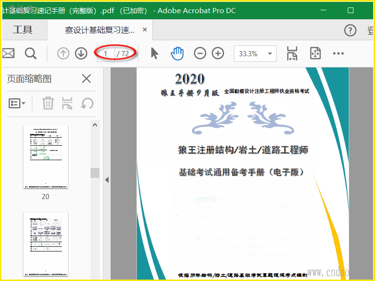The image size is (375, 281).
Task: Open thumbnail options dropdown menu
Action: coord(17,103)
